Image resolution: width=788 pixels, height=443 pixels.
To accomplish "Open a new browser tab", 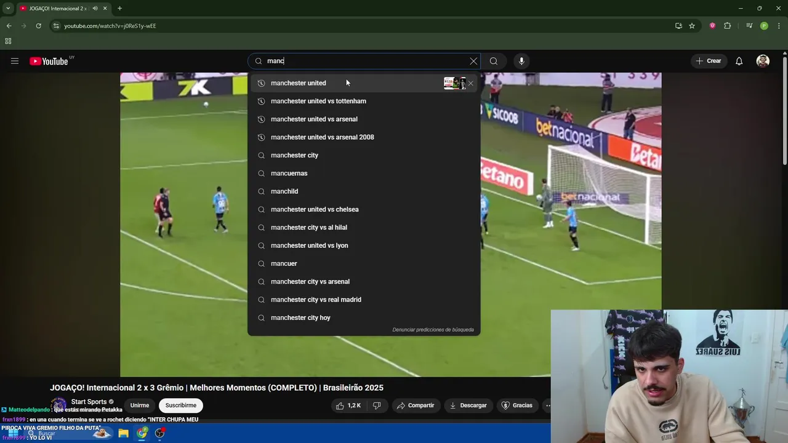I will coord(119,9).
